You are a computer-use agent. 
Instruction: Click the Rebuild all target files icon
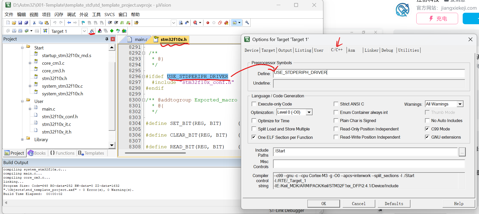20,31
